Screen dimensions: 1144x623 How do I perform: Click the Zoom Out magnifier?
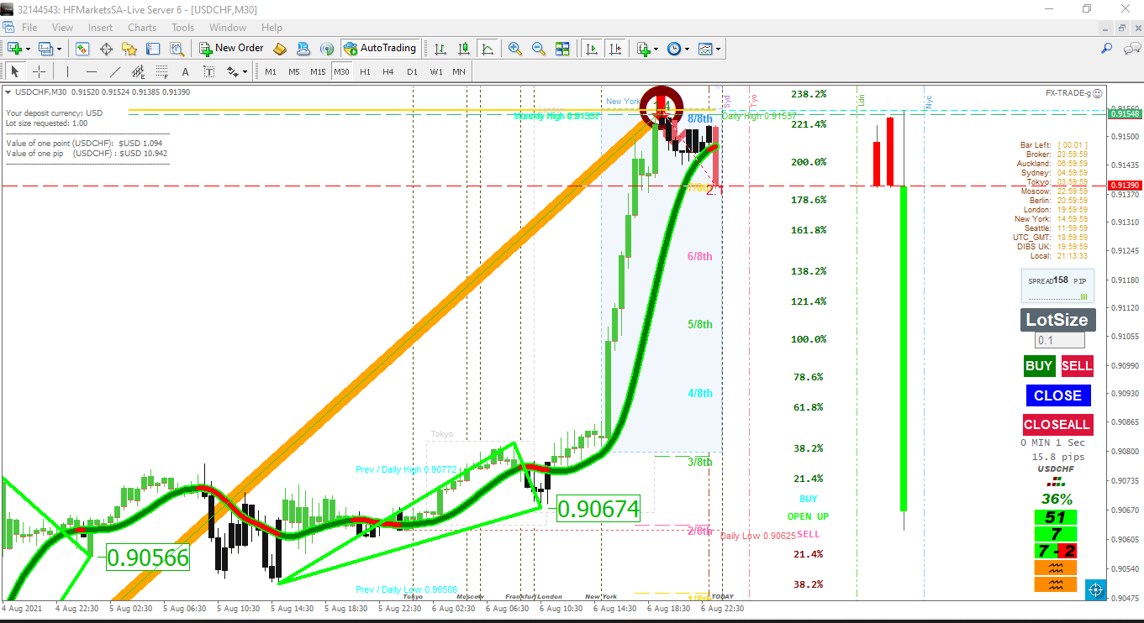538,49
